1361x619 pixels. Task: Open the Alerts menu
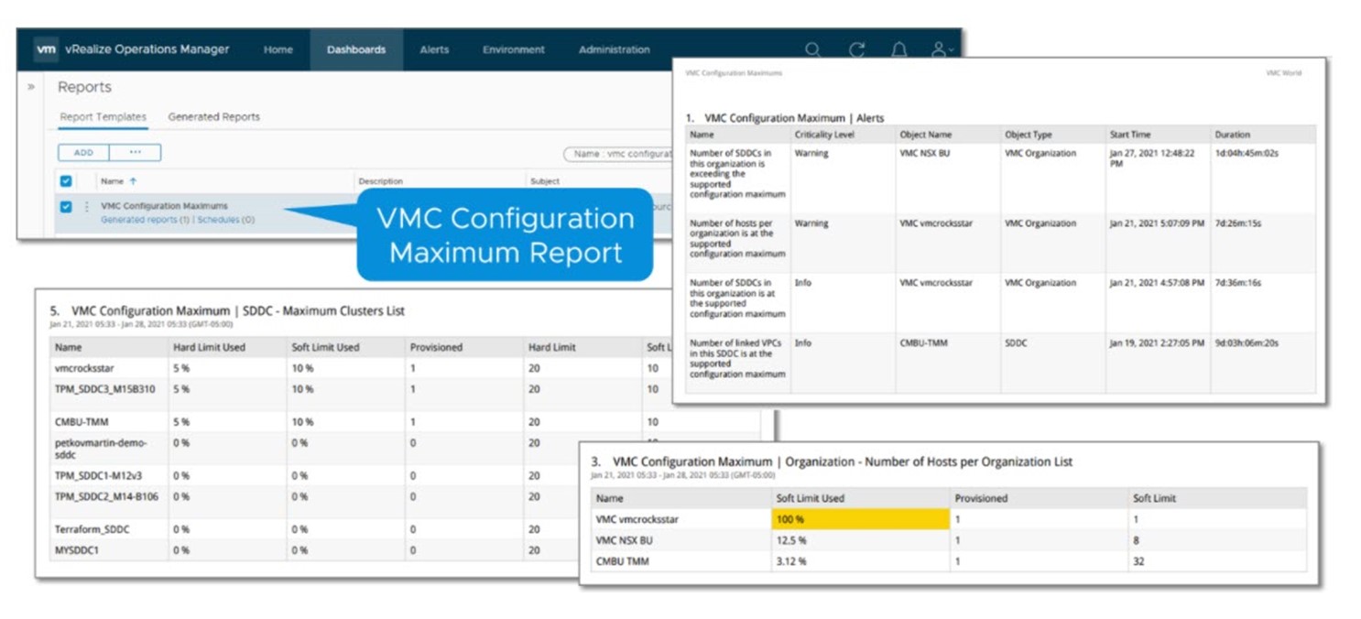(x=434, y=49)
